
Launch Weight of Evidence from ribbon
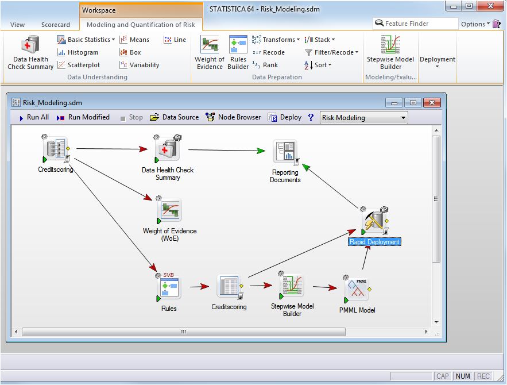[210, 53]
